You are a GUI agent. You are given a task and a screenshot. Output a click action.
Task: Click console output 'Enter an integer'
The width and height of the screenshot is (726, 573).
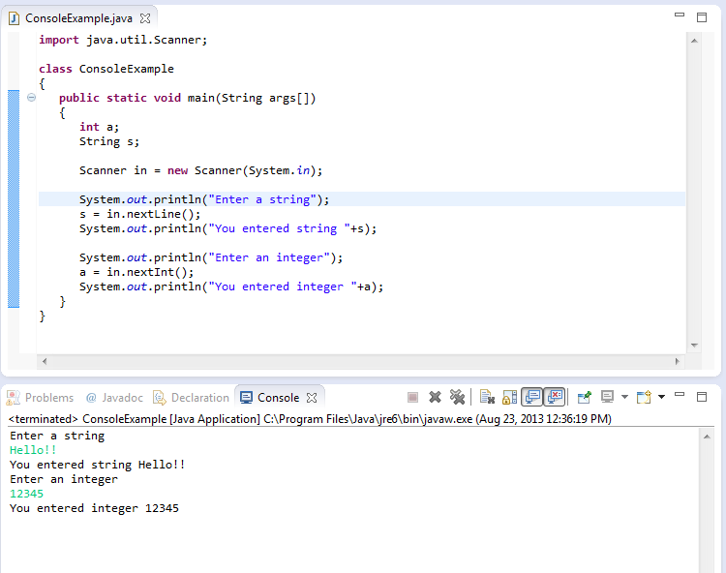[x=64, y=479]
